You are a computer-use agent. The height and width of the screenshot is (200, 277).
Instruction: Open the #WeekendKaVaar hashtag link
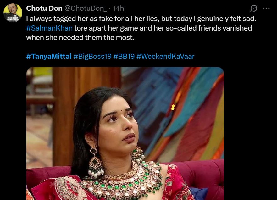pos(165,56)
